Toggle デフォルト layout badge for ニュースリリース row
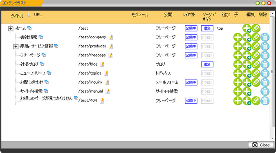Screen dimensions: 276x153 (207, 73)
